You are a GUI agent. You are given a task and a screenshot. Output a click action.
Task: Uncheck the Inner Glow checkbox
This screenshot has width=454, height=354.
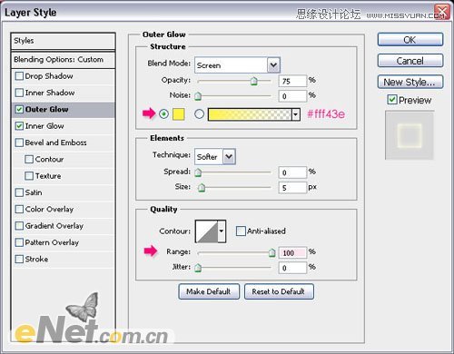tap(19, 126)
